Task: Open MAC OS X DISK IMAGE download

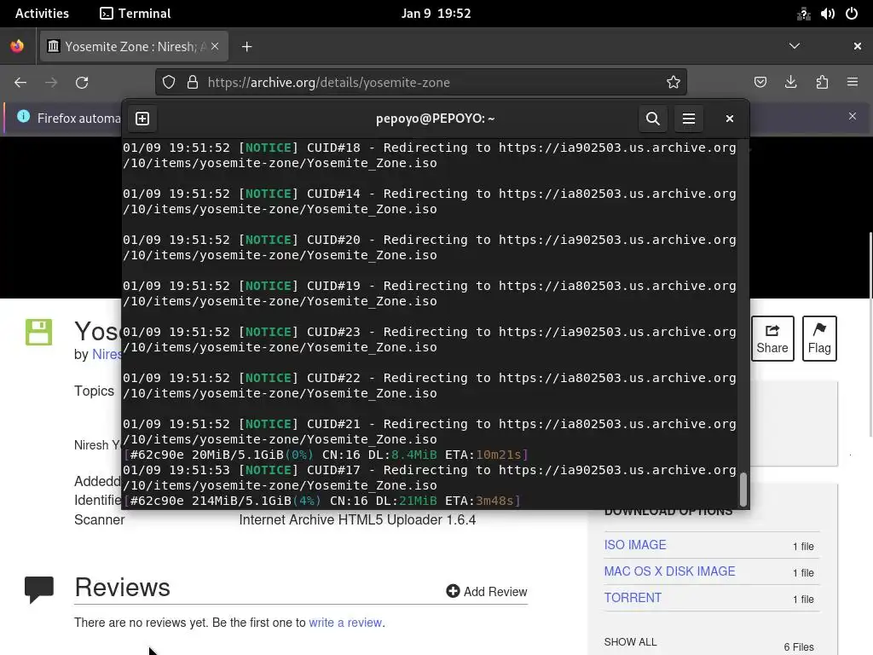Action: pos(670,571)
